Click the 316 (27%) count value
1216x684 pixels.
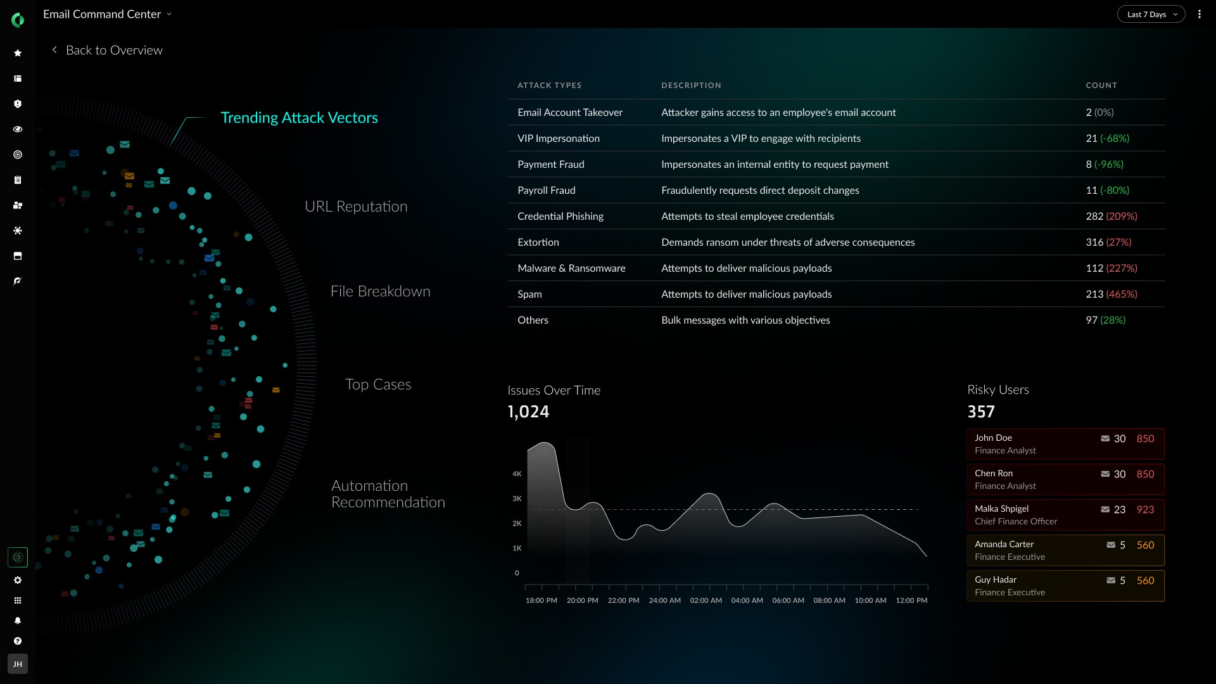[x=1108, y=242]
